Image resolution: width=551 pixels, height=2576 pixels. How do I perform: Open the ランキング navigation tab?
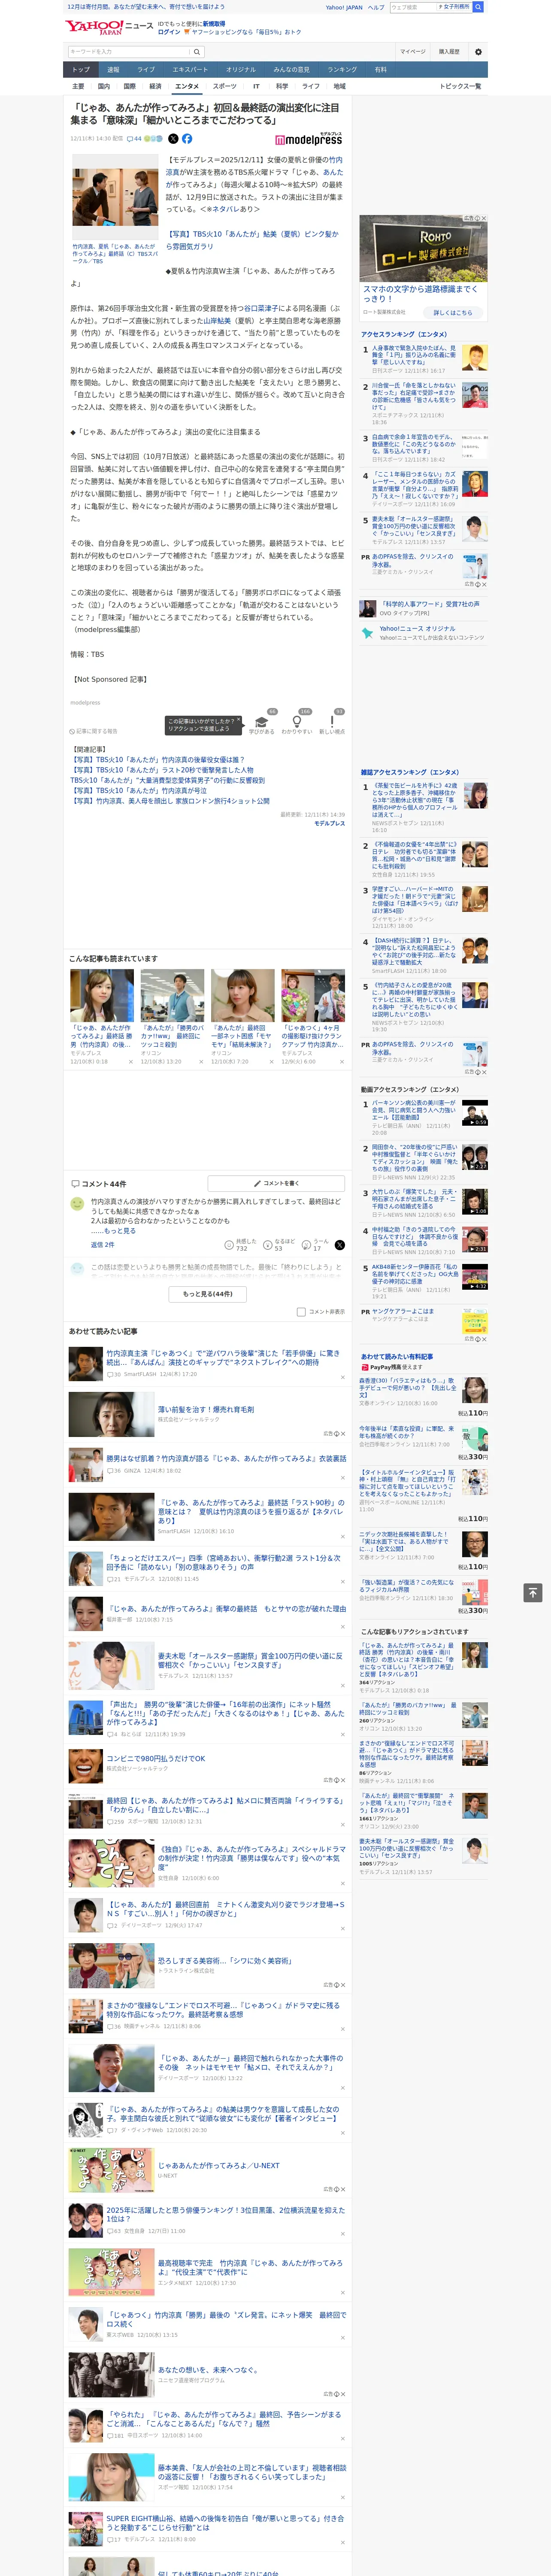coord(342,69)
